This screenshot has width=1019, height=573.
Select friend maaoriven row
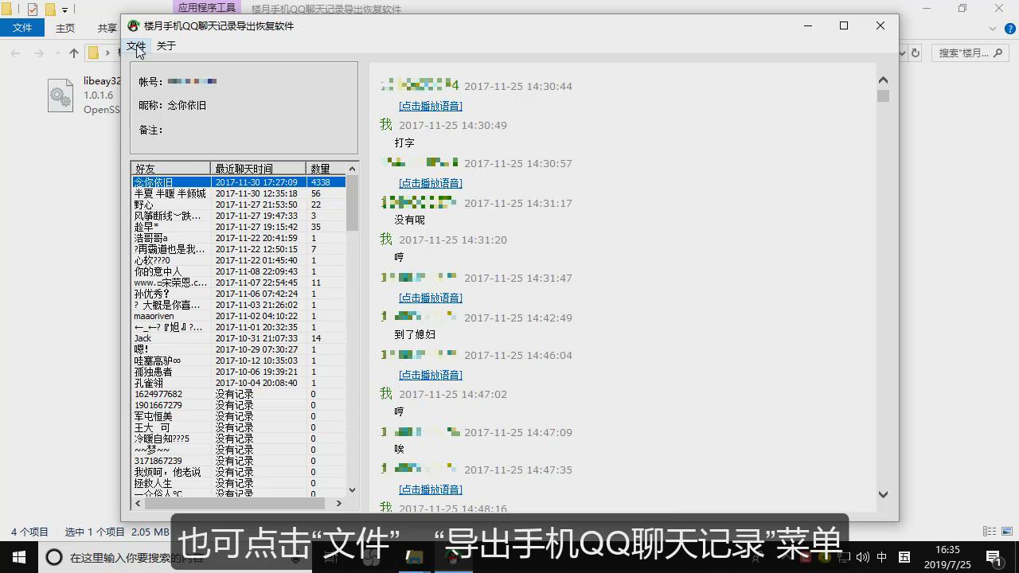(239, 316)
